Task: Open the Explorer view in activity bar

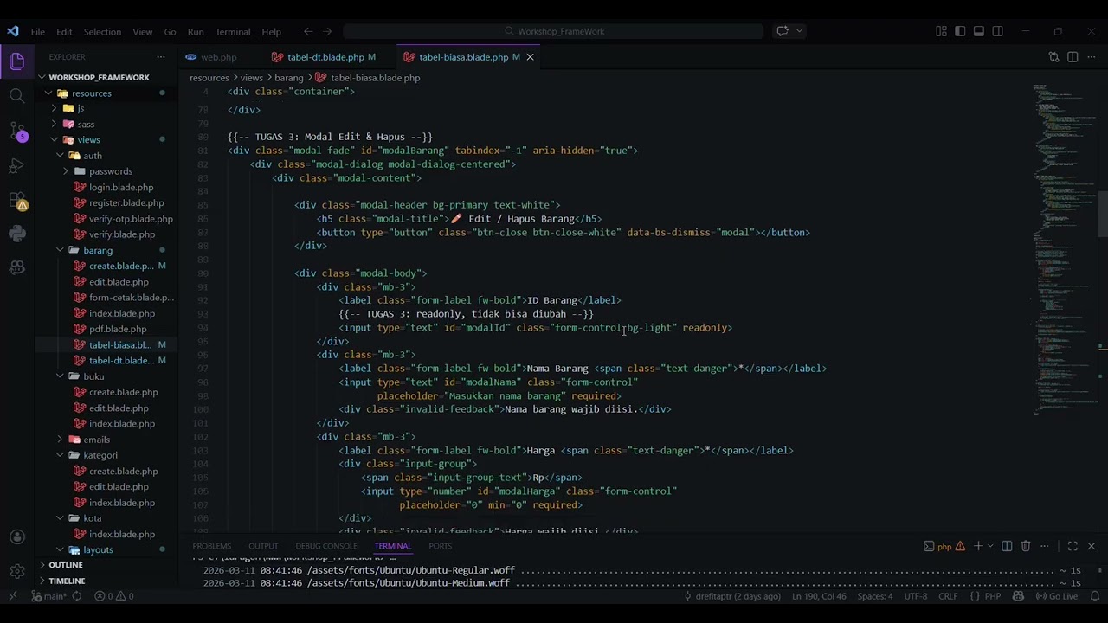Action: (x=16, y=61)
